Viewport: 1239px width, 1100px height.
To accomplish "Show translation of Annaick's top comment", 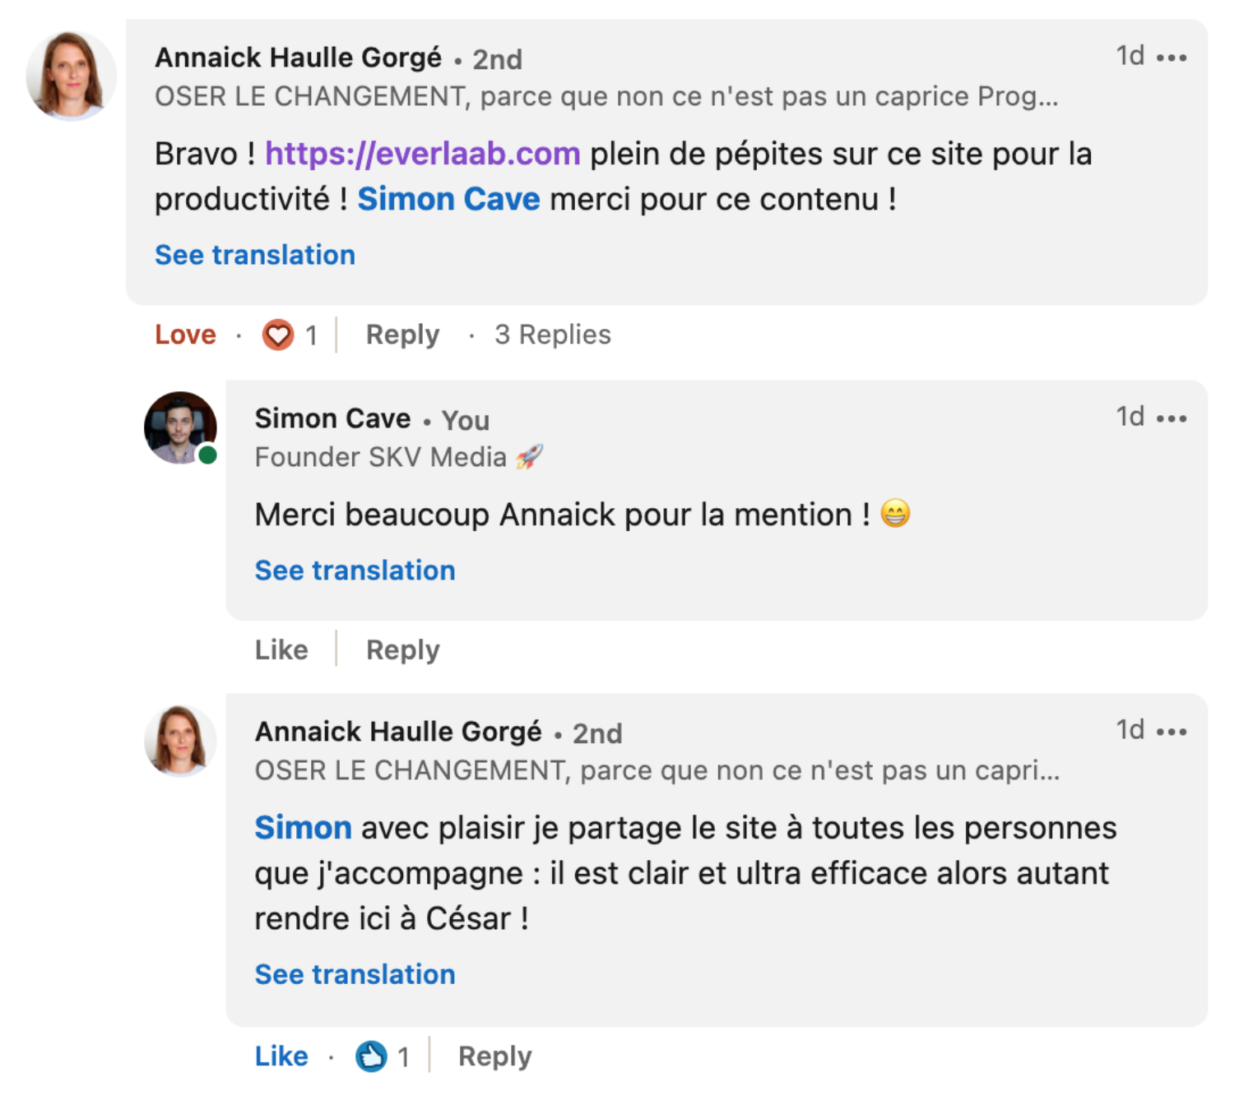I will (x=255, y=255).
